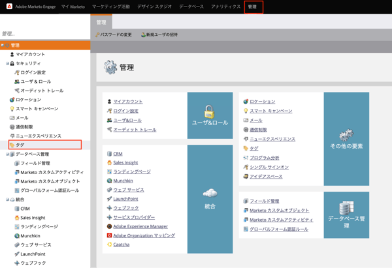Click the Captcha icon

point(109,245)
